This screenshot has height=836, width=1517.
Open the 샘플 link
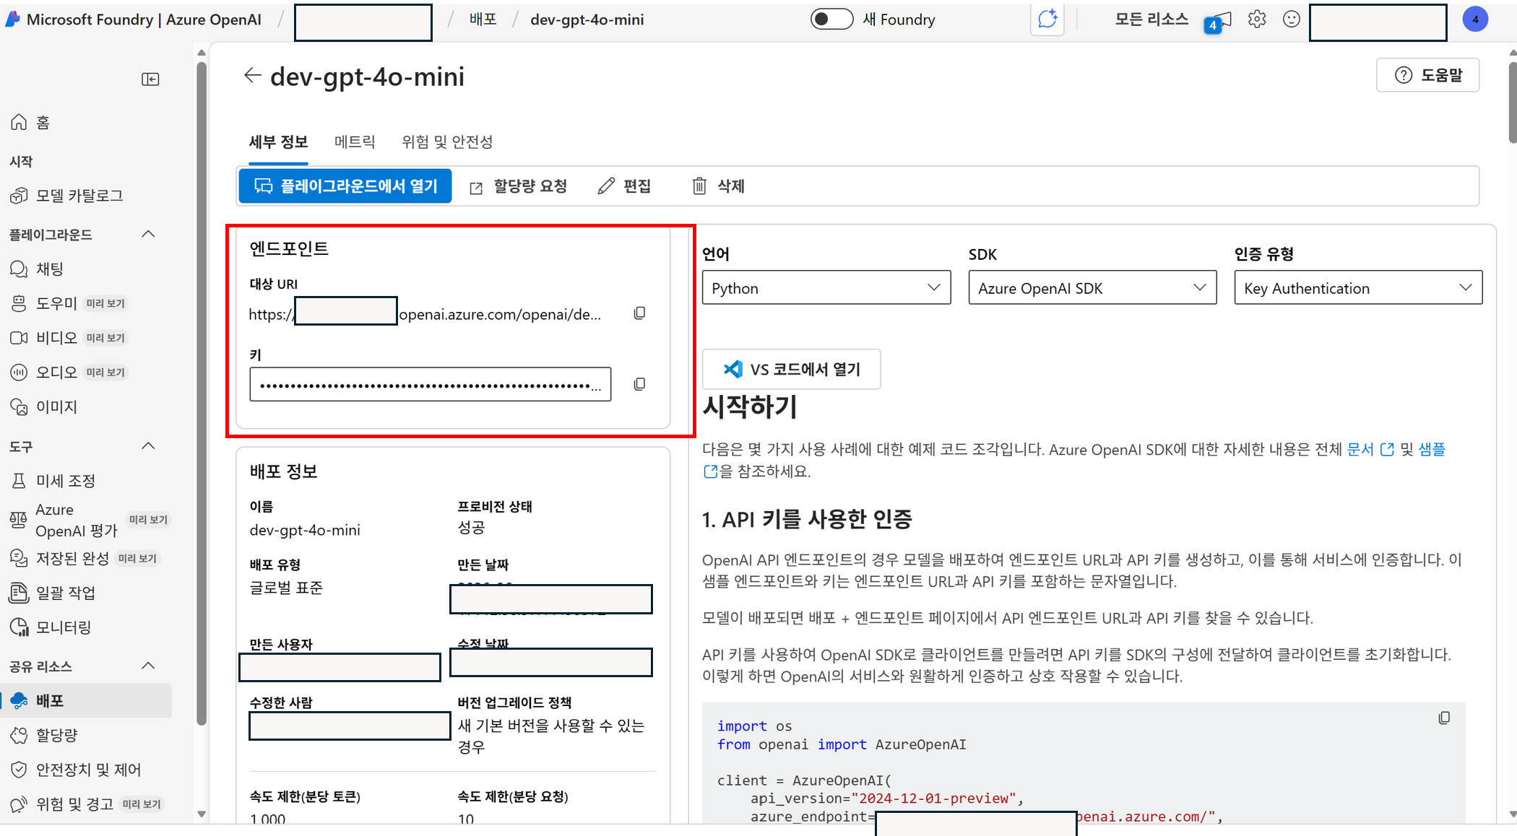[x=1432, y=450]
